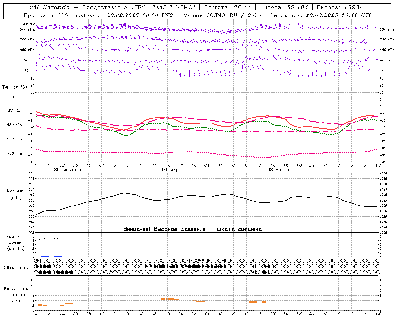Click the 02 марта date label

point(278,170)
